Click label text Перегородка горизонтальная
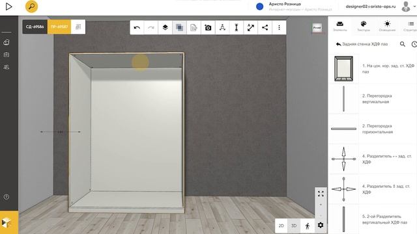Viewport: 417px width, 234px height. 377,129
